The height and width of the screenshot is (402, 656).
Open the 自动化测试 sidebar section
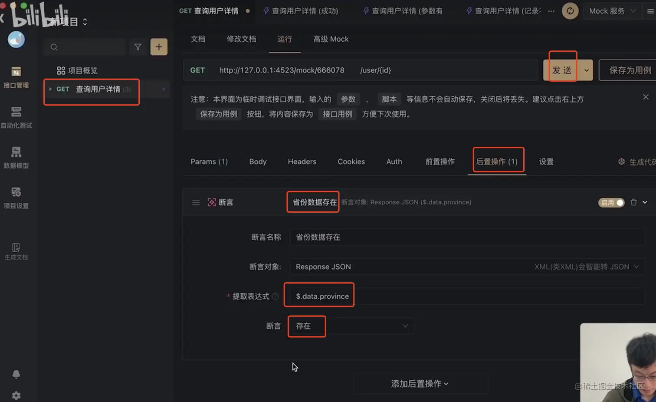coord(16,118)
